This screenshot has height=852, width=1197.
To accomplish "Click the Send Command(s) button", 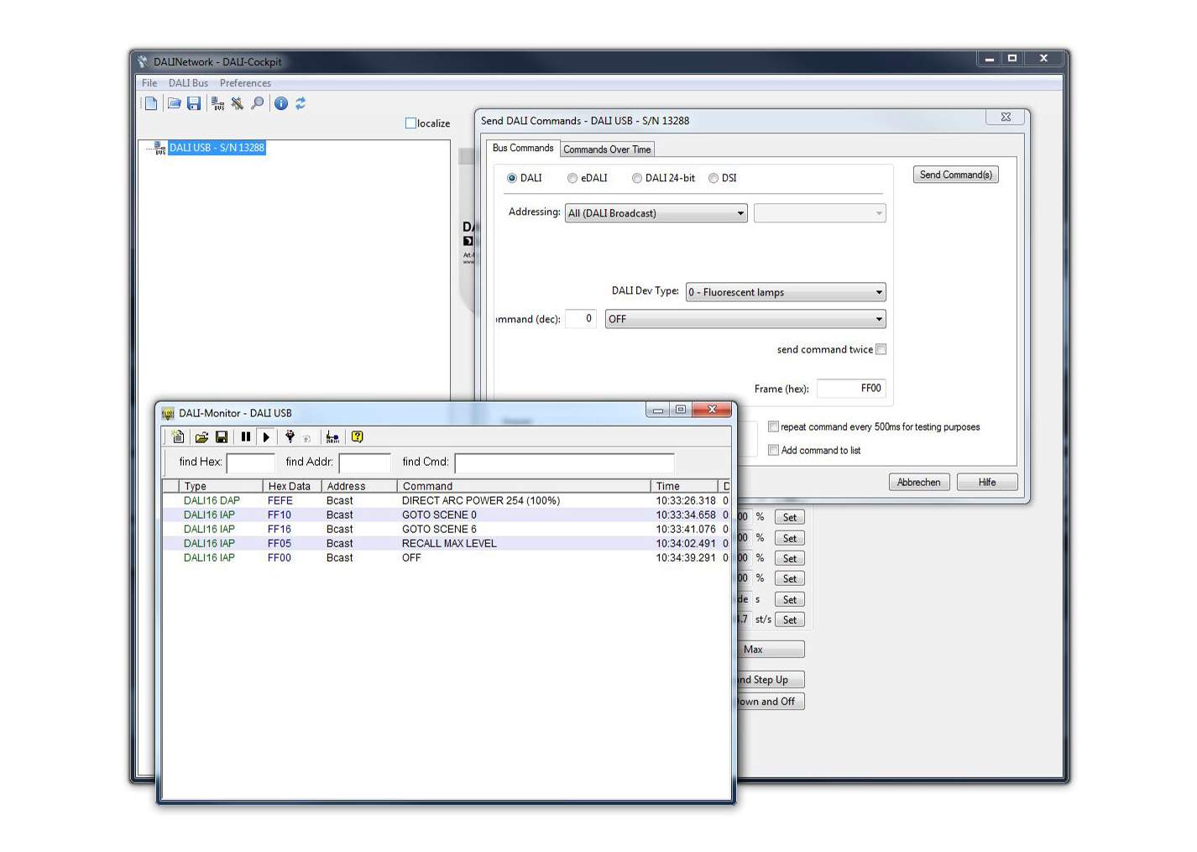I will click(x=955, y=175).
